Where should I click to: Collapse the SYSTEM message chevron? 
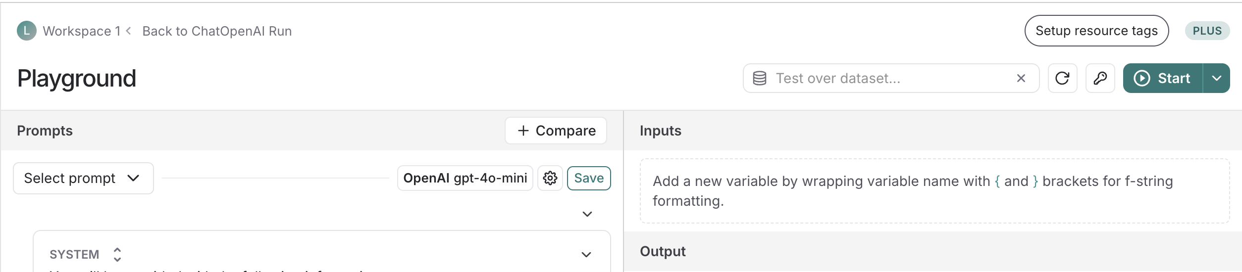(586, 255)
